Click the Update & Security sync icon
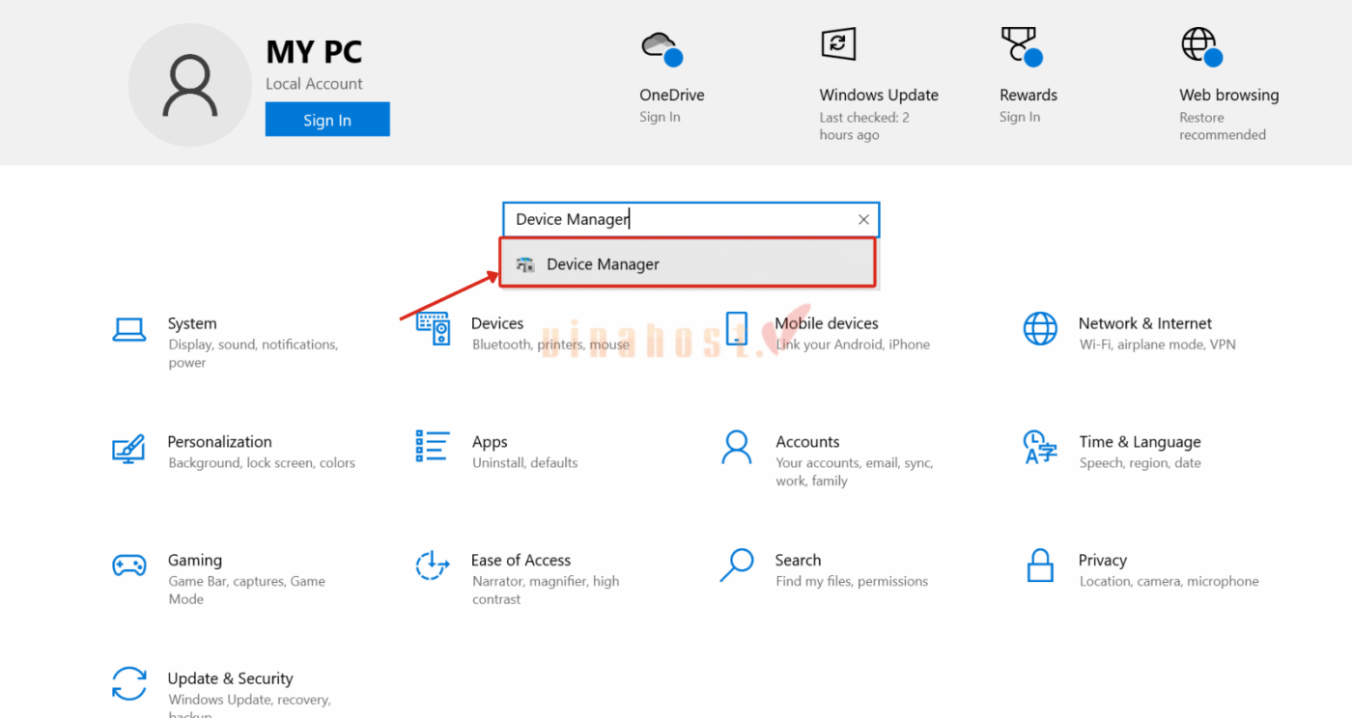Screen dimensions: 1352x718 pyautogui.click(x=129, y=683)
